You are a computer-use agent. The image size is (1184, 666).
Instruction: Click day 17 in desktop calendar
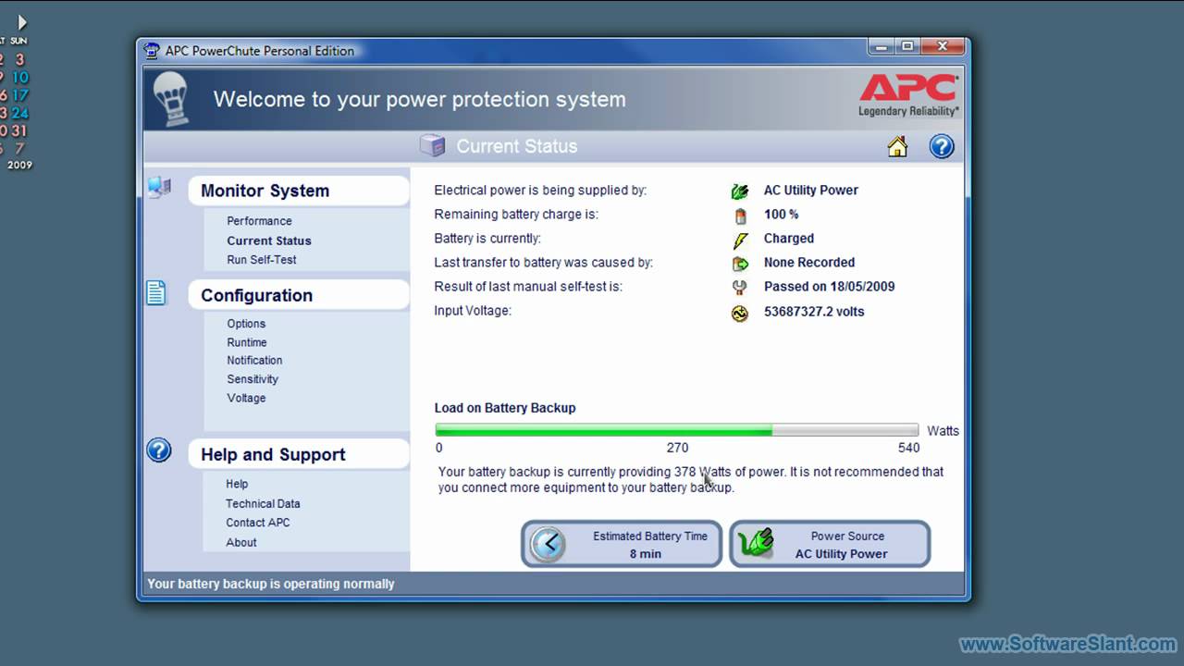(x=19, y=95)
